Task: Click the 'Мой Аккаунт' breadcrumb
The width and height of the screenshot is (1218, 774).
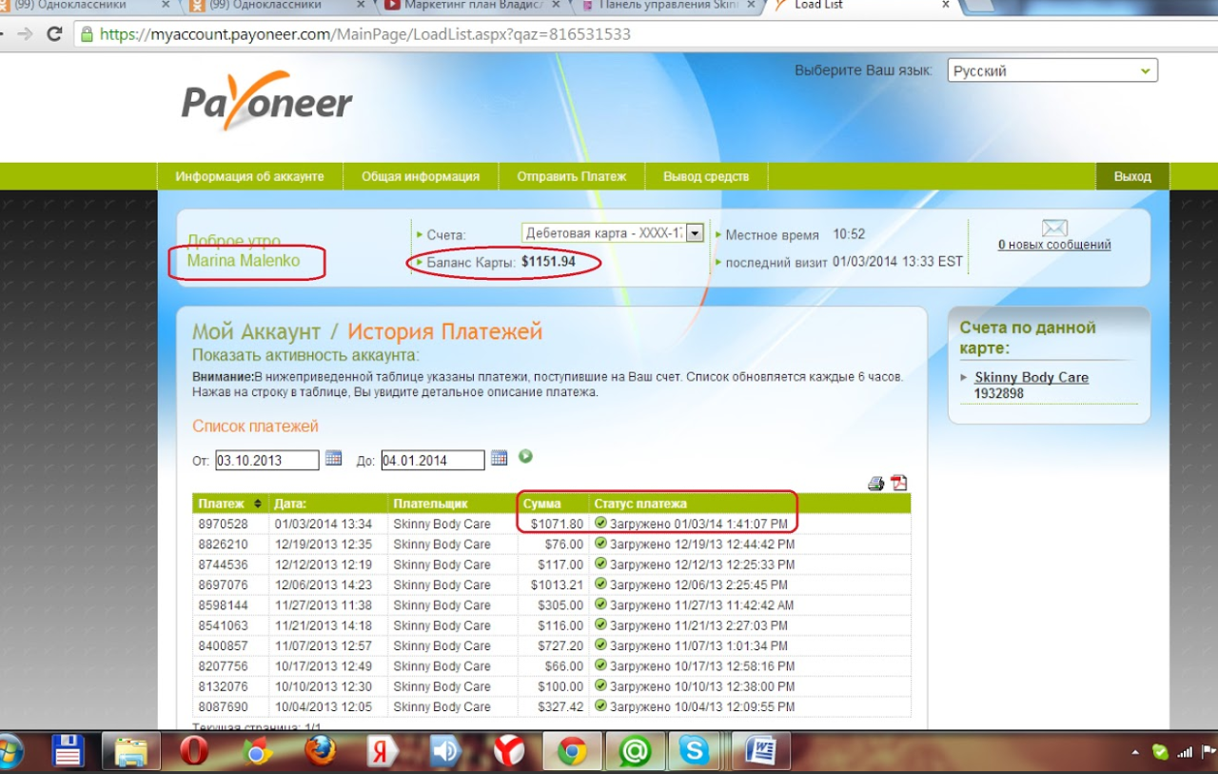Action: click(x=257, y=331)
